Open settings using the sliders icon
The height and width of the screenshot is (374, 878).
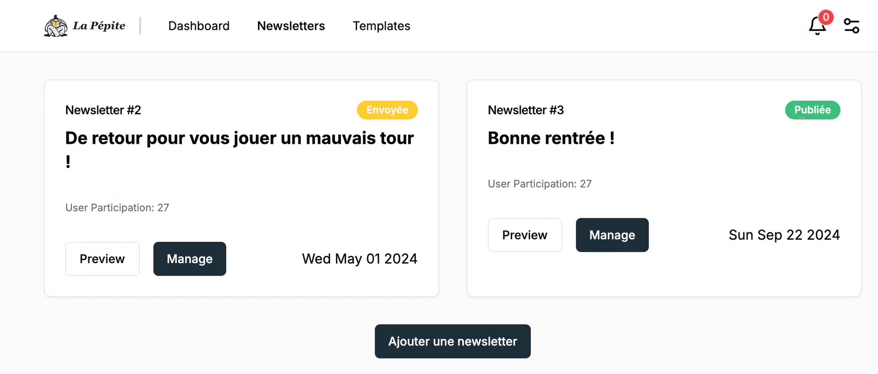click(851, 26)
